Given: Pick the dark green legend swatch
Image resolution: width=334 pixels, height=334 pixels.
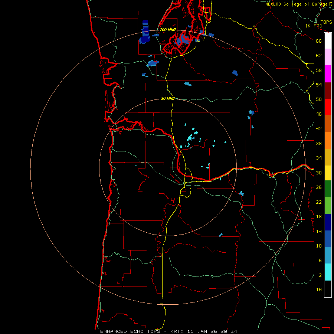Looking at the screenshot, I should click(328, 189).
